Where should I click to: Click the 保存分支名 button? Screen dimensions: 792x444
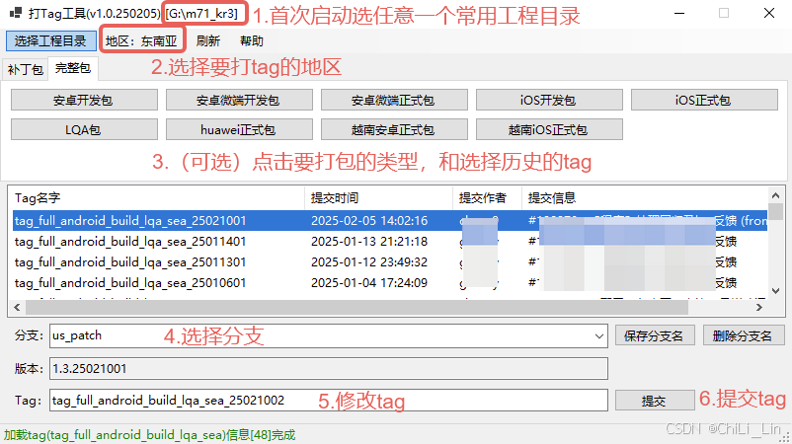[x=655, y=336]
